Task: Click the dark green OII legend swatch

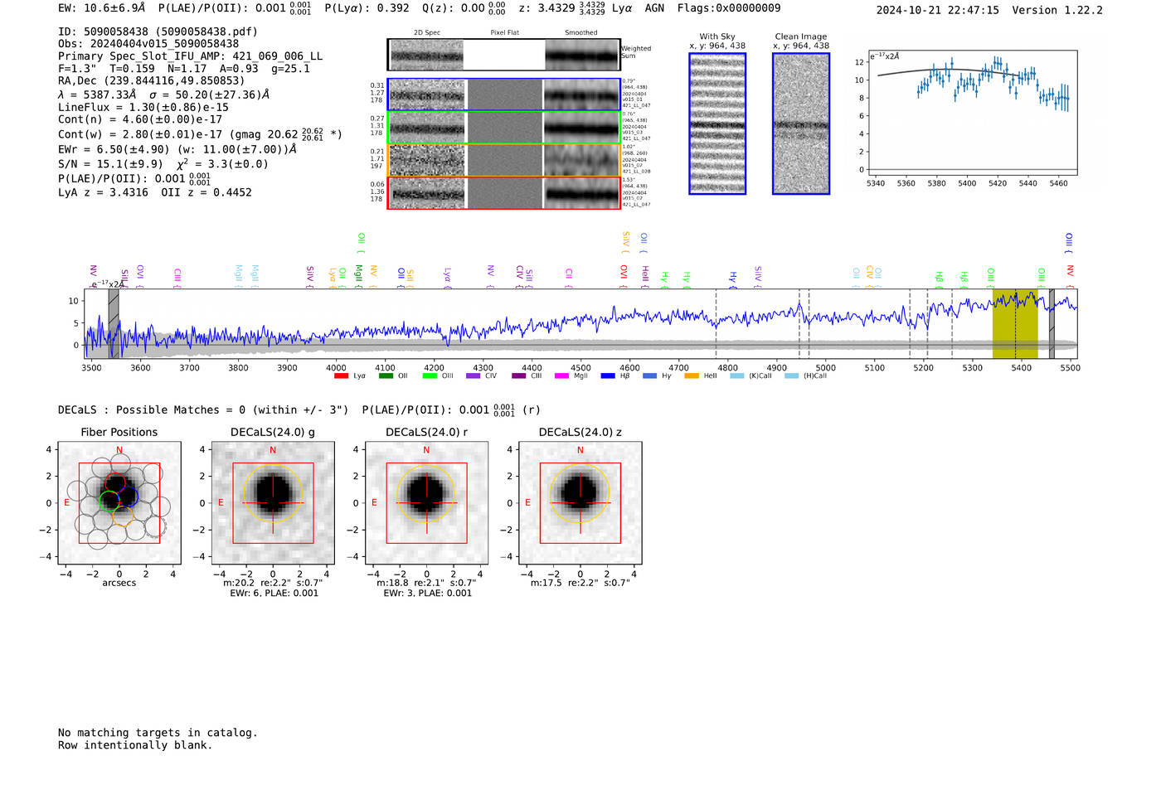Action: click(386, 376)
